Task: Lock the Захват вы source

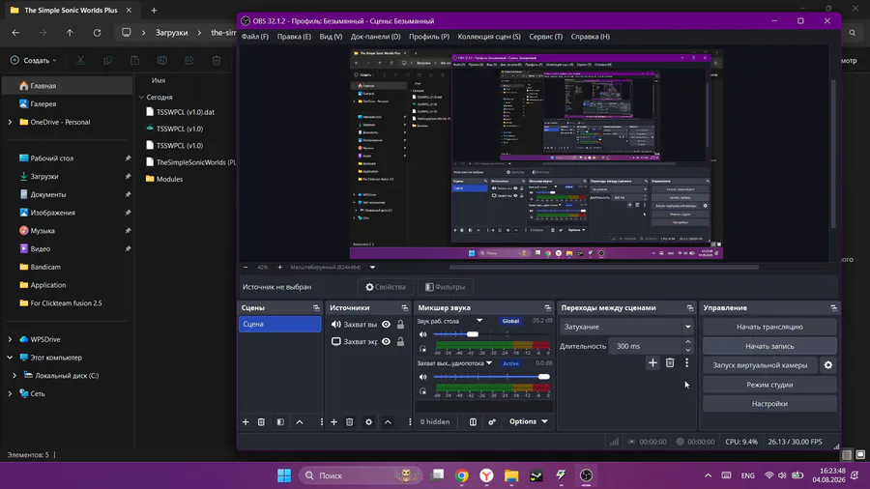Action: (400, 325)
